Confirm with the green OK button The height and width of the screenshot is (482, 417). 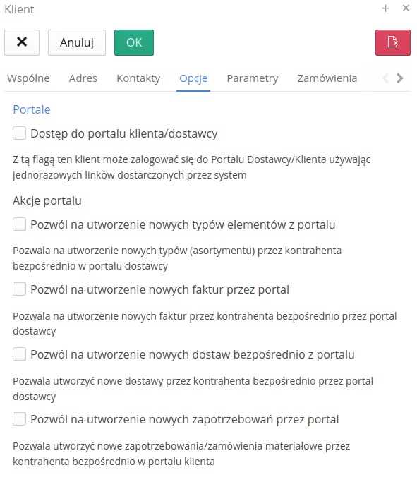click(x=134, y=43)
